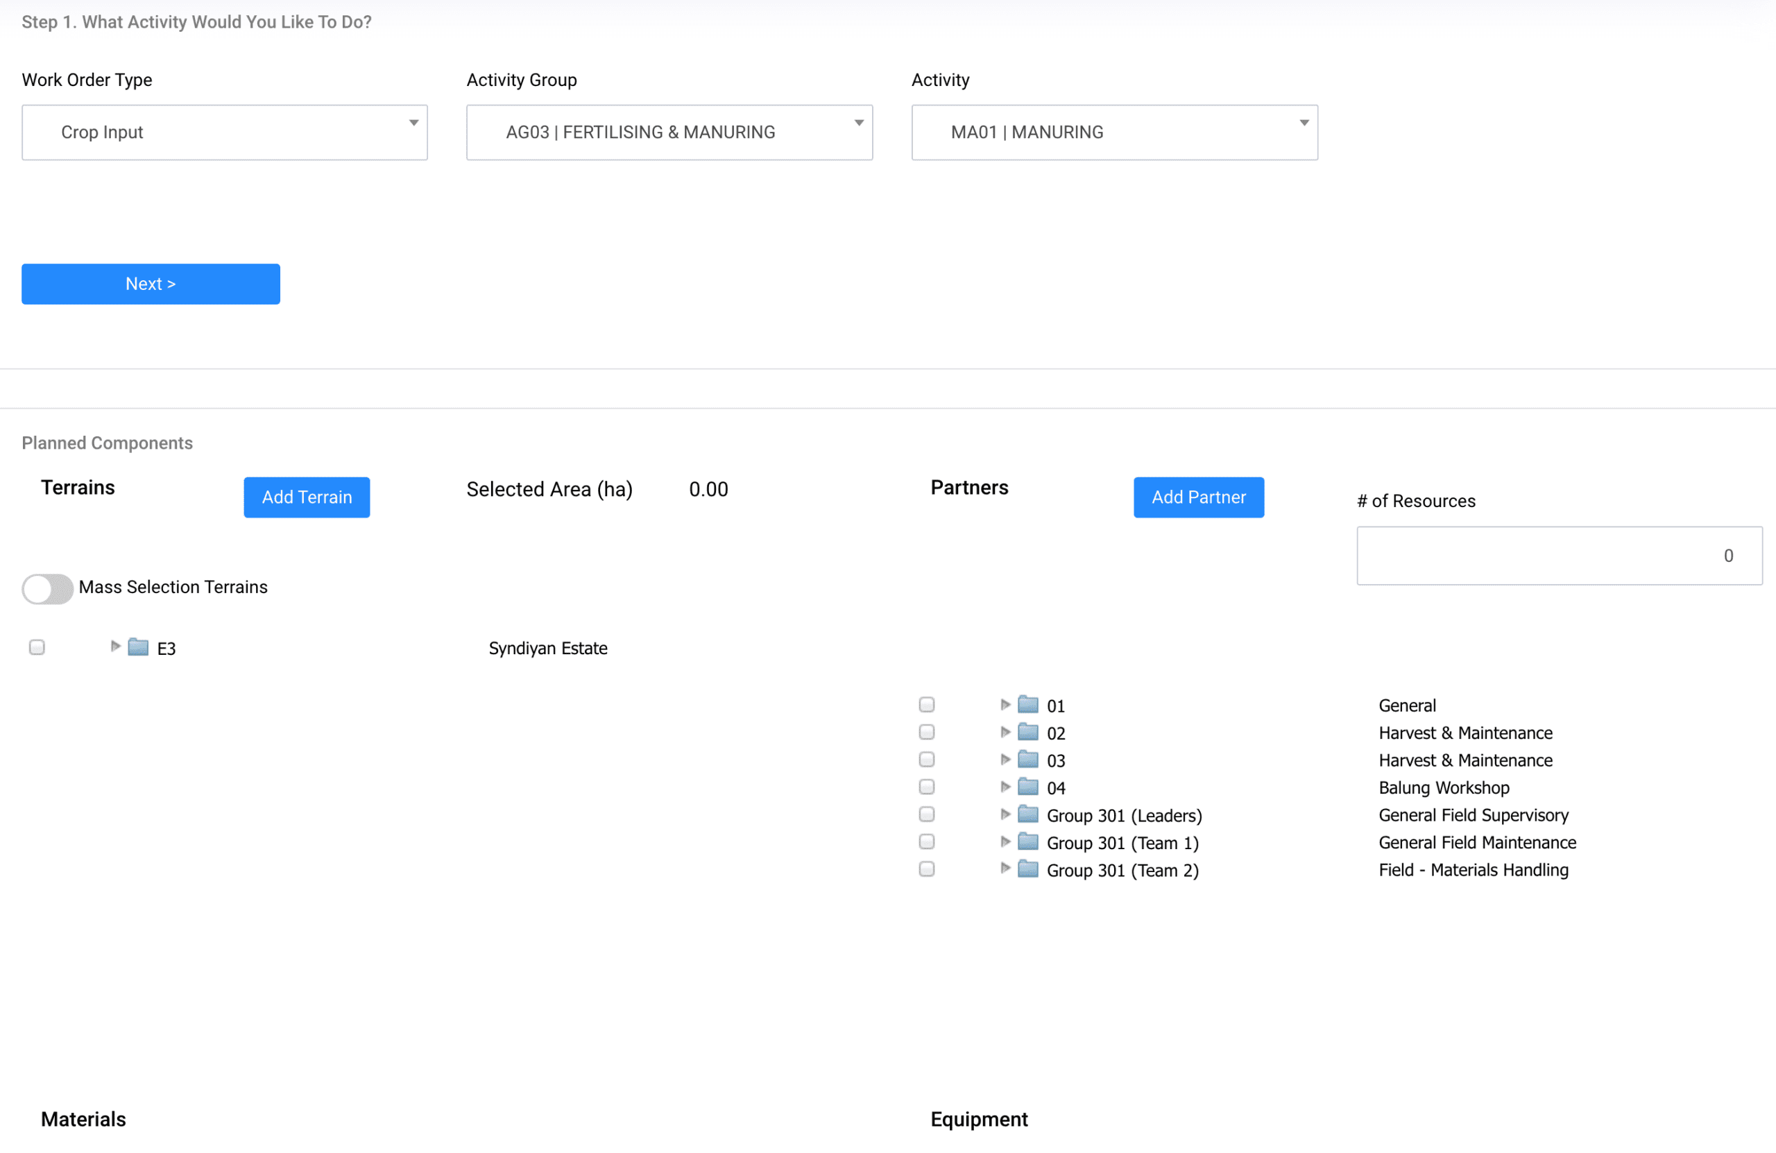Open the Activity dropdown showing MA01
Viewport: 1776px width, 1153px height.
pos(1114,132)
